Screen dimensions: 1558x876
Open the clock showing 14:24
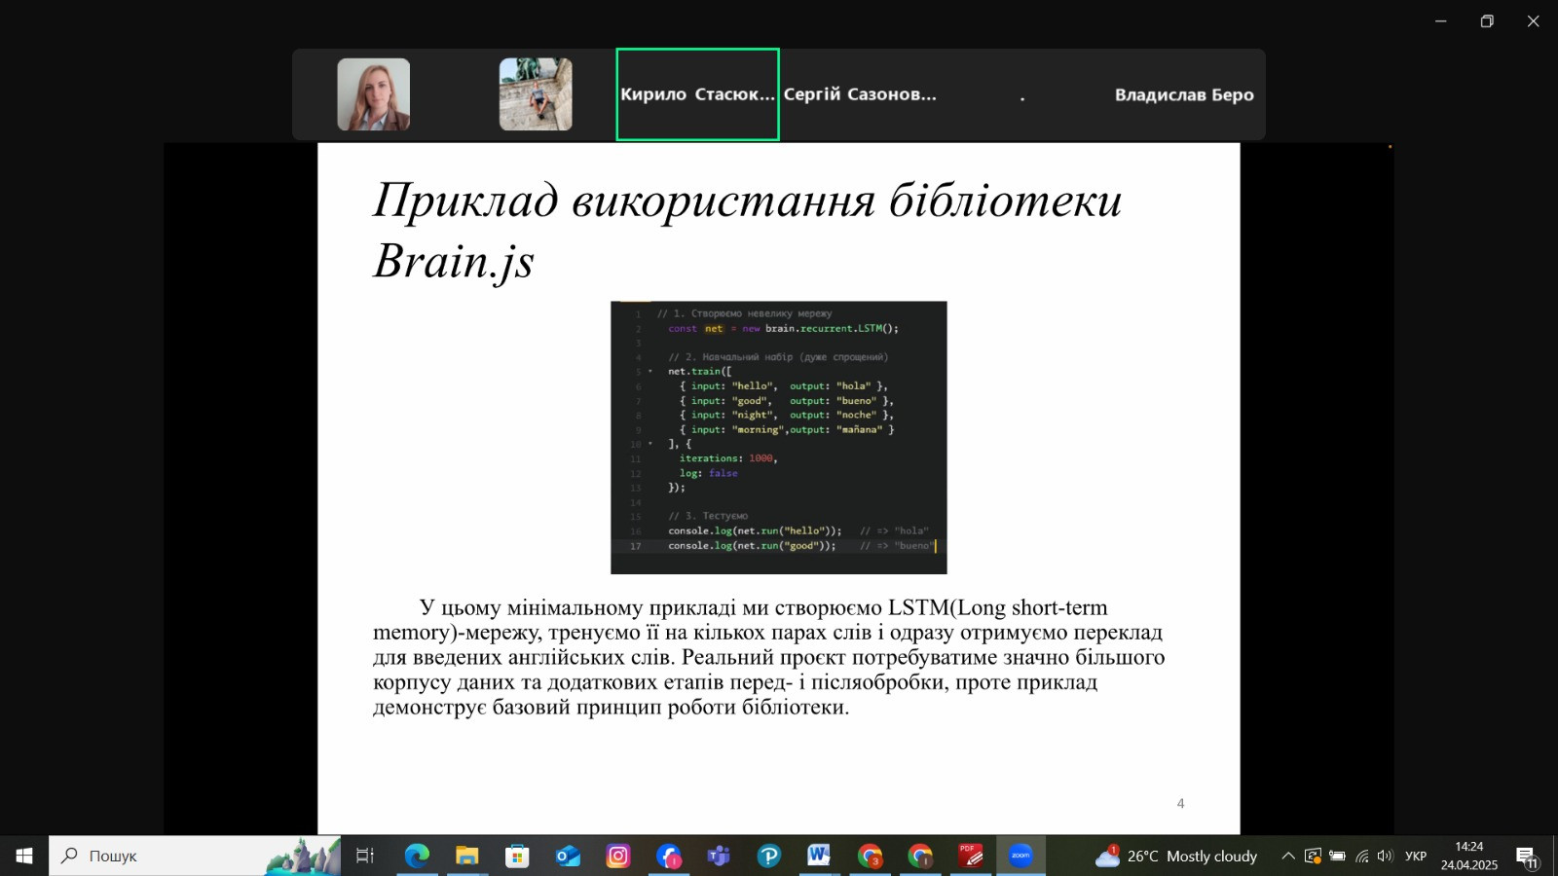[1469, 856]
